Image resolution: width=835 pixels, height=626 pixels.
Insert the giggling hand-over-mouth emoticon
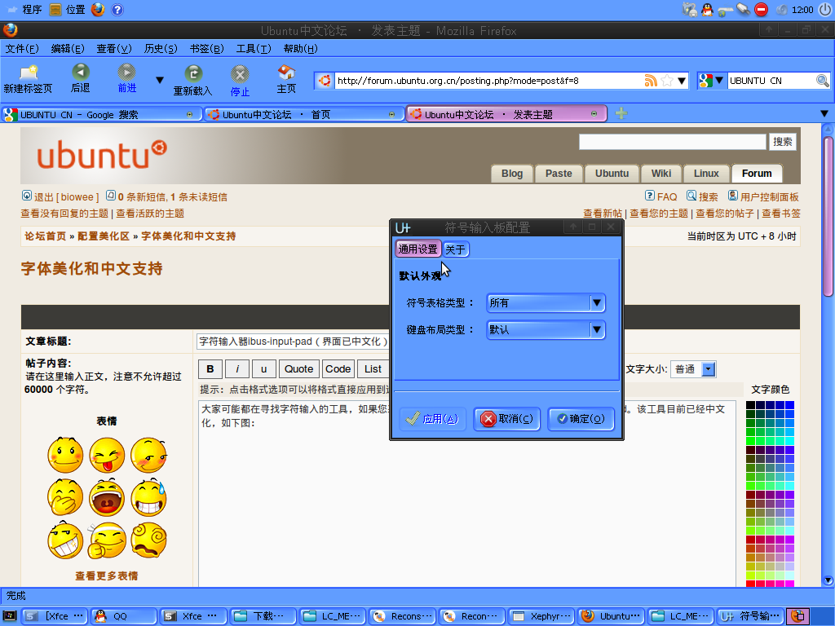tap(65, 498)
